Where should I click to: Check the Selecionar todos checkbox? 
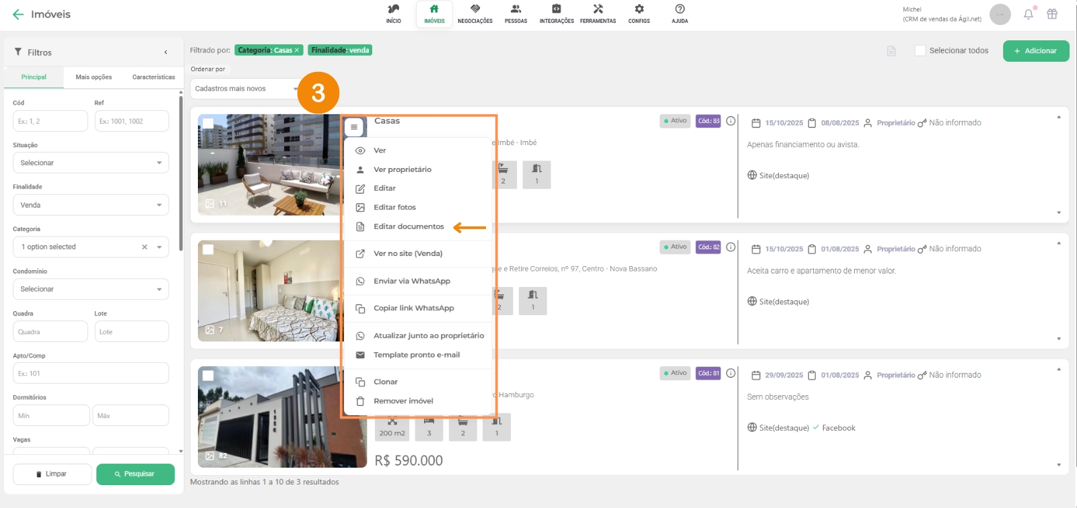(920, 50)
